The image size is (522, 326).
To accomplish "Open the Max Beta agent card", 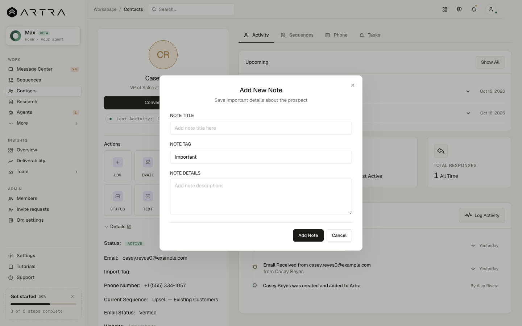I will point(43,36).
